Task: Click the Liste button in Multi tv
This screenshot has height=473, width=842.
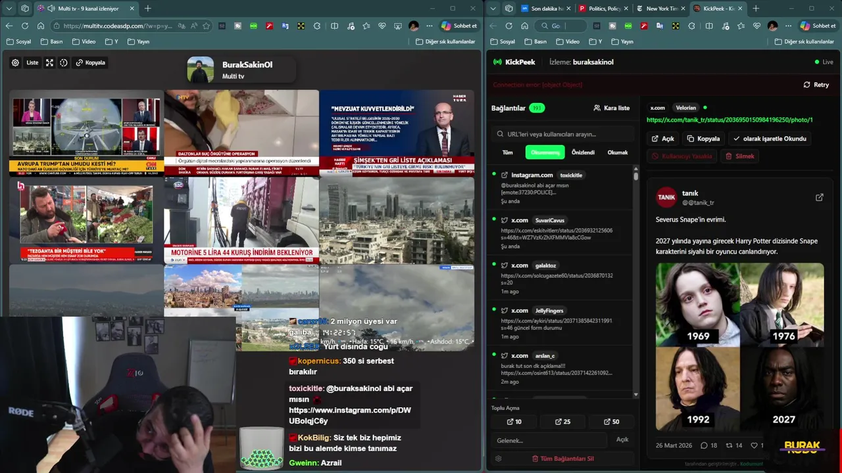Action: click(x=32, y=62)
